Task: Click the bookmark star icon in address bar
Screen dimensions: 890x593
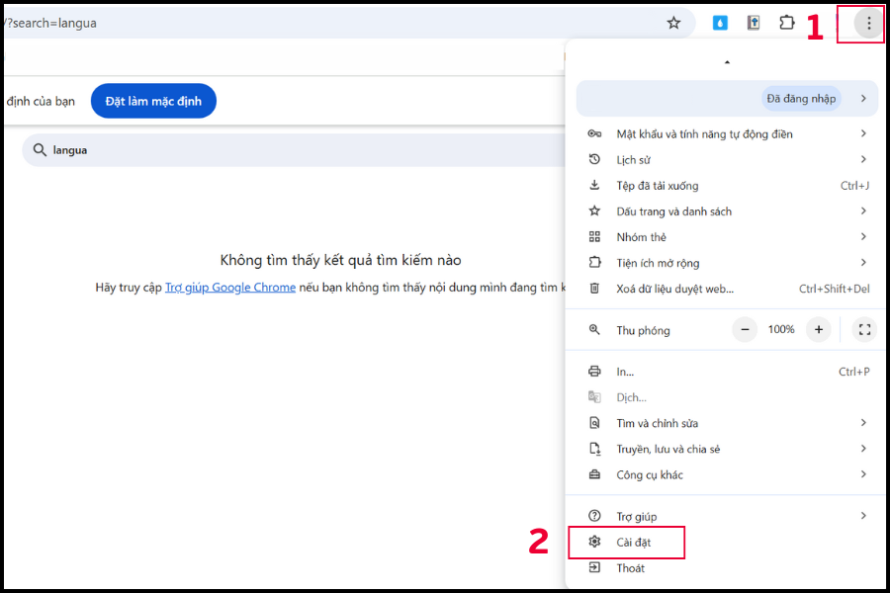Action: [x=673, y=23]
